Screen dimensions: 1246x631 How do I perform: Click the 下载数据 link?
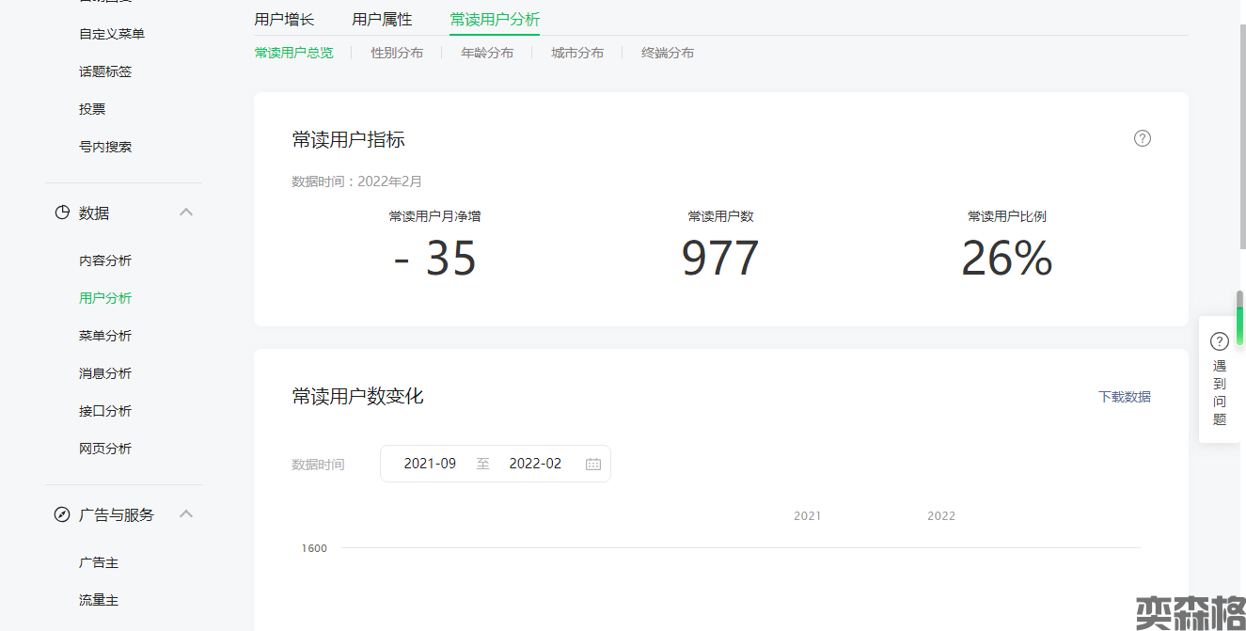click(x=1124, y=397)
